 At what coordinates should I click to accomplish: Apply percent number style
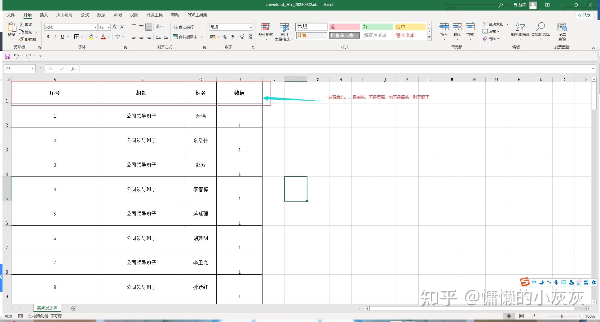pos(225,37)
